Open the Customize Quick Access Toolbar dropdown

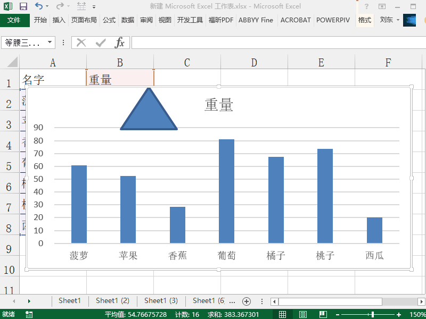point(94,6)
